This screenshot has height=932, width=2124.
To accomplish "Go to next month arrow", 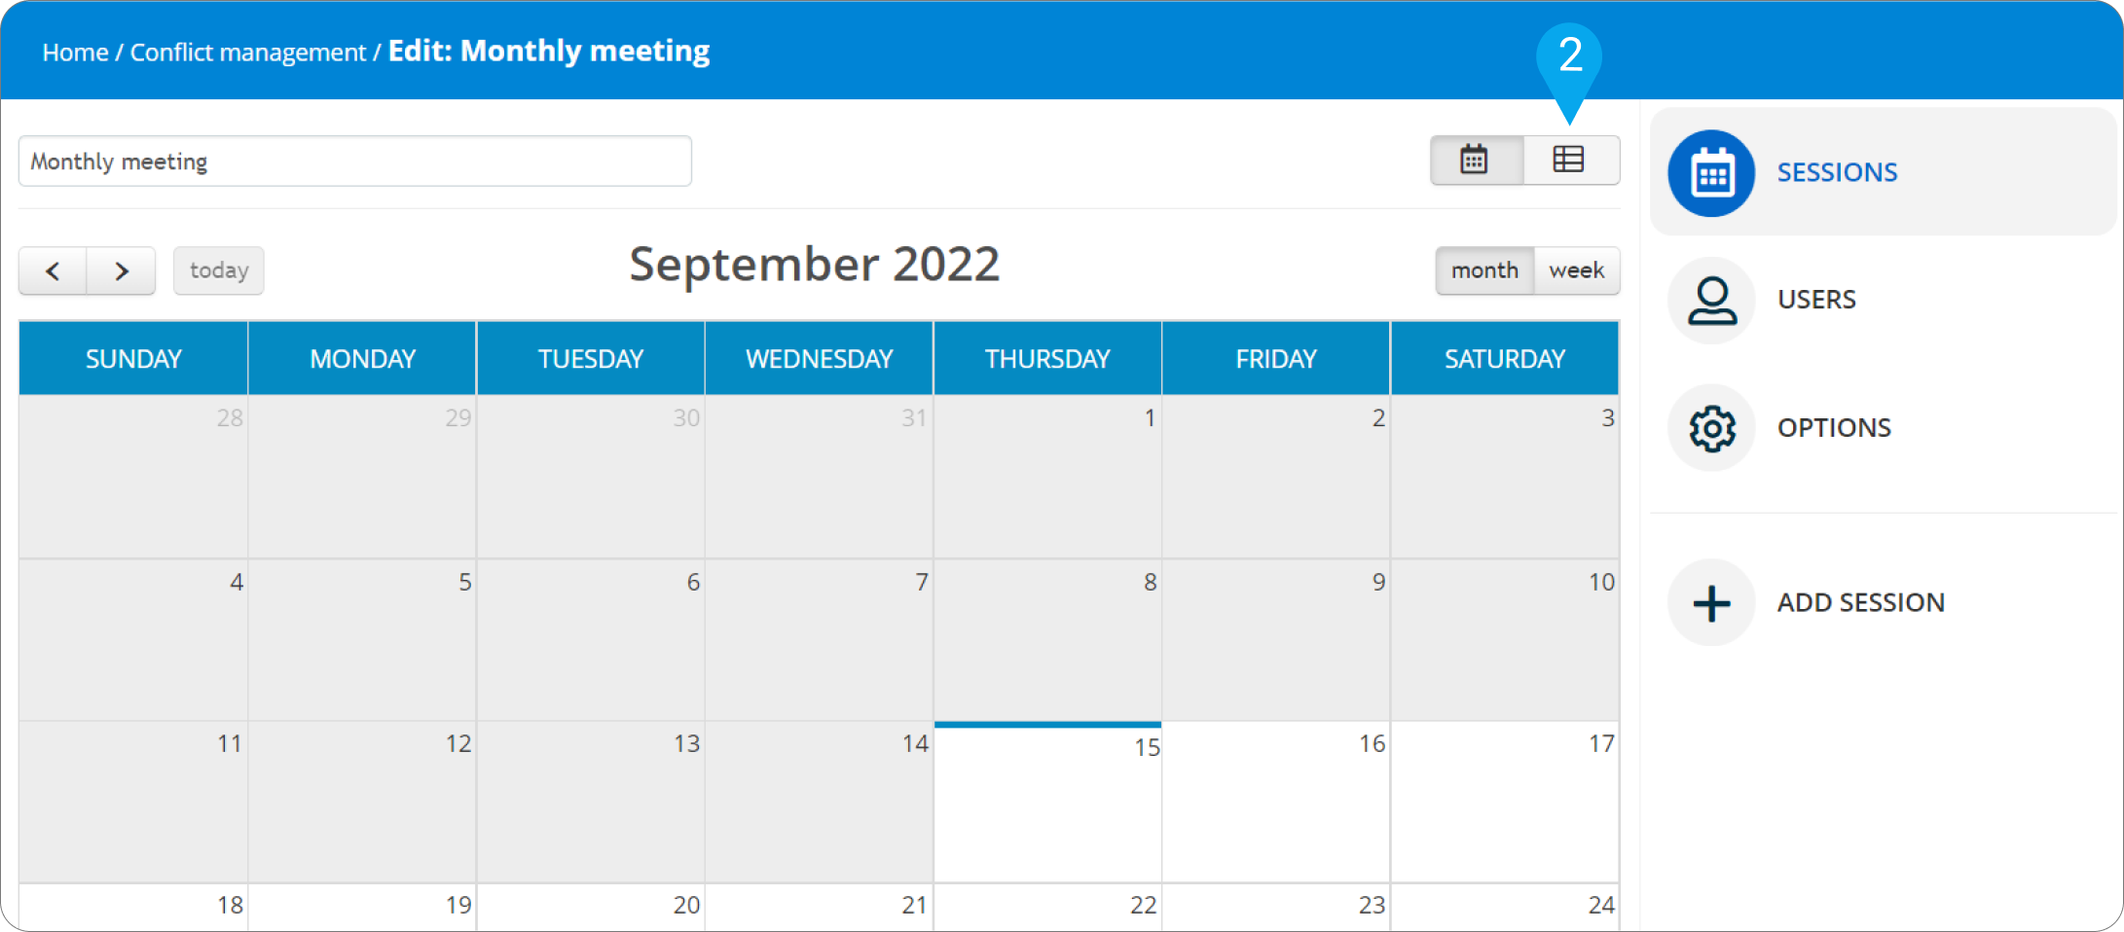I will tap(122, 270).
